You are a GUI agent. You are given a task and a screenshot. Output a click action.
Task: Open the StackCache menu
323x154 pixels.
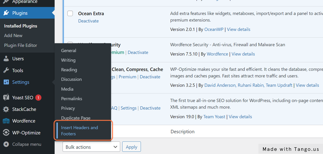24,109
